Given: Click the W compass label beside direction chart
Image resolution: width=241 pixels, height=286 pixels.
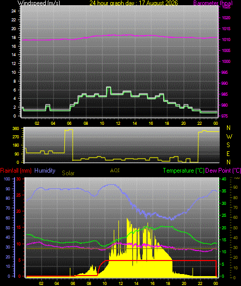Looking at the screenshot, I should point(229,136).
